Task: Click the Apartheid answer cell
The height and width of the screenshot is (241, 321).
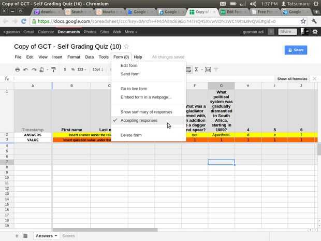Action: tap(221, 135)
